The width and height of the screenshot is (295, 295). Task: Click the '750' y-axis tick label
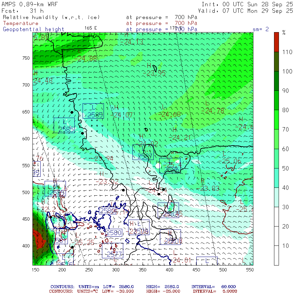tap(26, 58)
